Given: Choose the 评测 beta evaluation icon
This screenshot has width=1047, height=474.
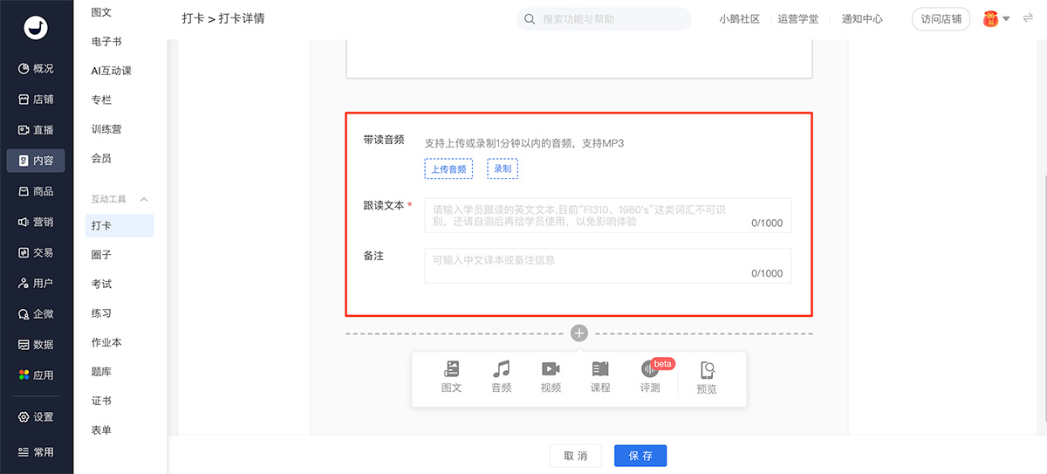Looking at the screenshot, I should [650, 376].
